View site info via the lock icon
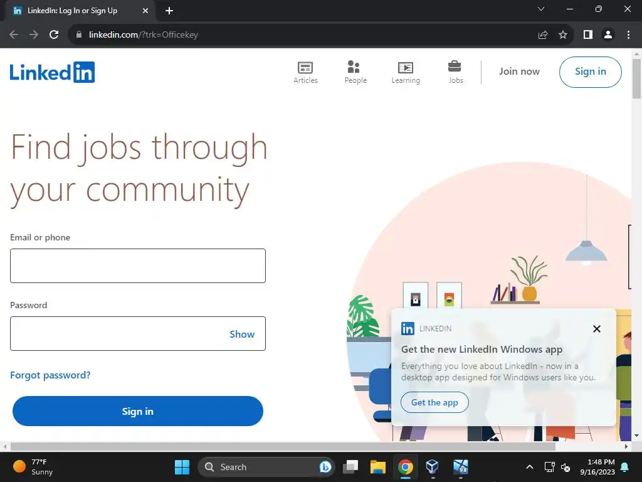Image resolution: width=642 pixels, height=482 pixels. (x=79, y=35)
